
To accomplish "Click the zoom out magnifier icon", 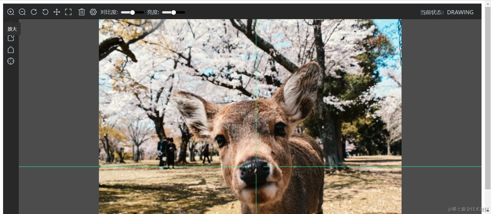I will pos(22,12).
